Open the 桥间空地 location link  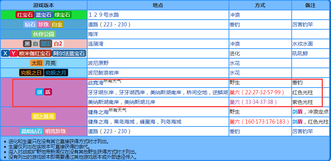coord(197,92)
